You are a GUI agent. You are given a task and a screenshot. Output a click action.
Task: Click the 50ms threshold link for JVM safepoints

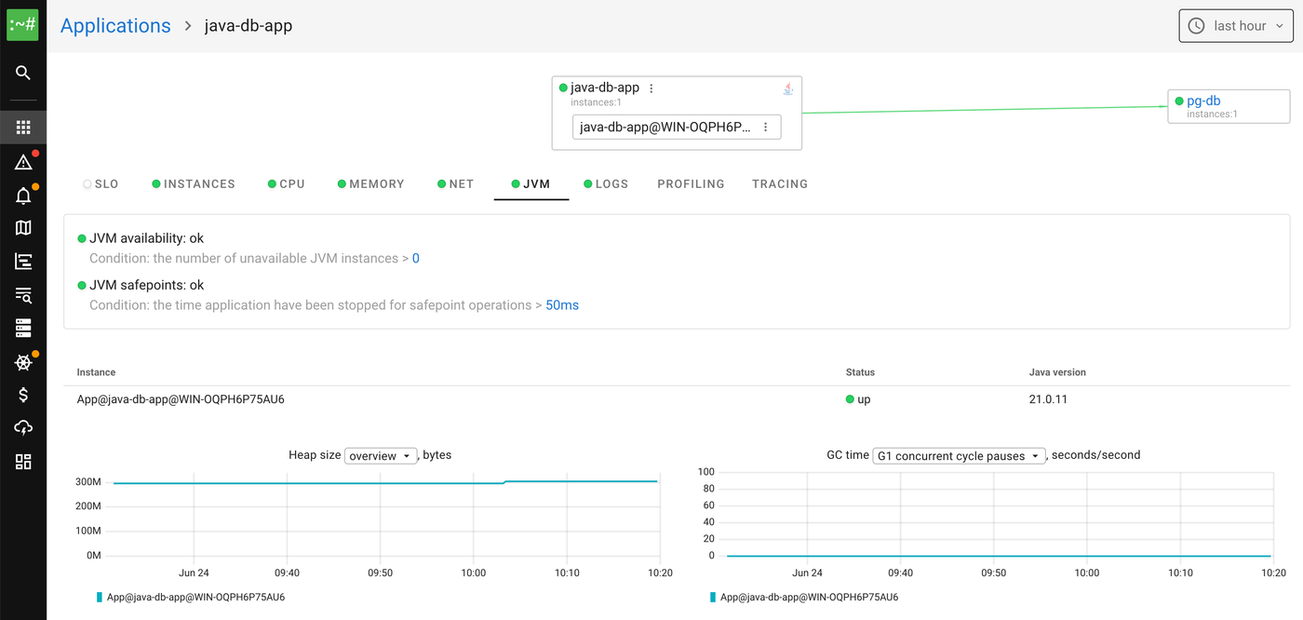click(562, 305)
